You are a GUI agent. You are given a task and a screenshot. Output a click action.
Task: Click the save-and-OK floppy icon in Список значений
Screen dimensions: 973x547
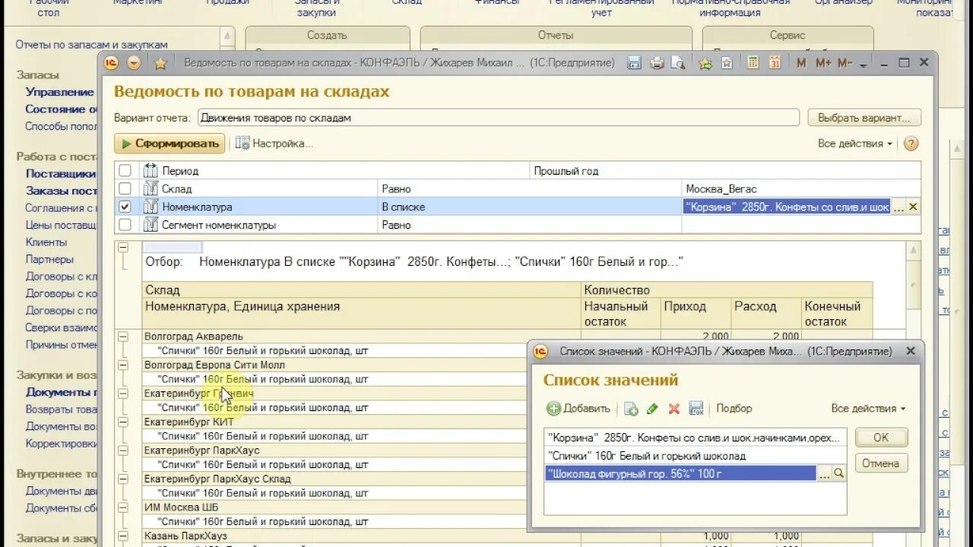pyautogui.click(x=696, y=409)
